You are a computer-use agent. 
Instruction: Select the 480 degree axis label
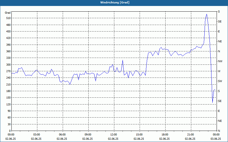pyautogui.click(x=9, y=25)
